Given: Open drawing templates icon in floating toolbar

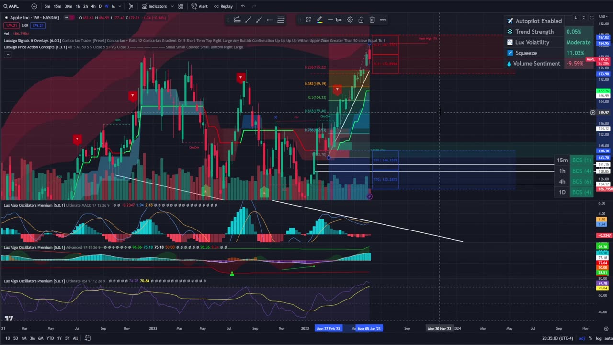Looking at the screenshot, I should coord(308,20).
